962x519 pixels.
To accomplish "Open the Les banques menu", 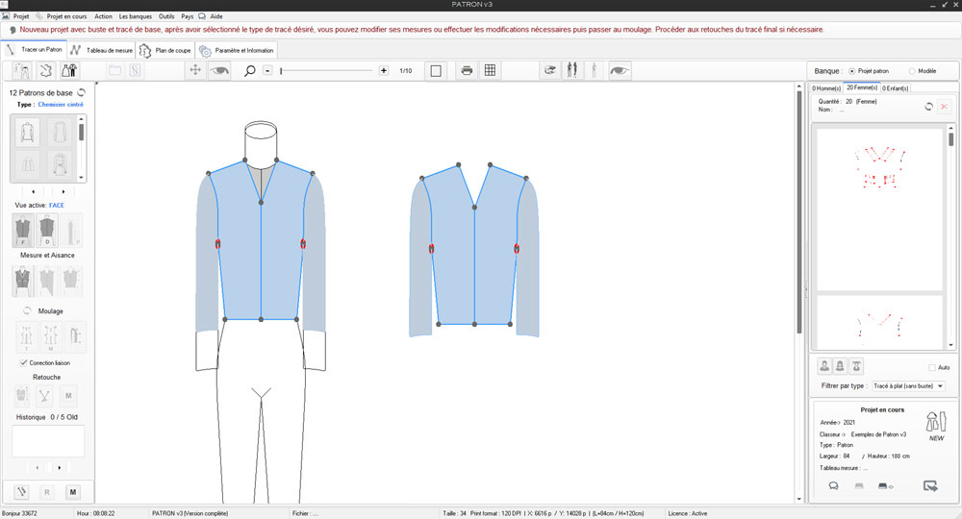I will click(x=136, y=16).
